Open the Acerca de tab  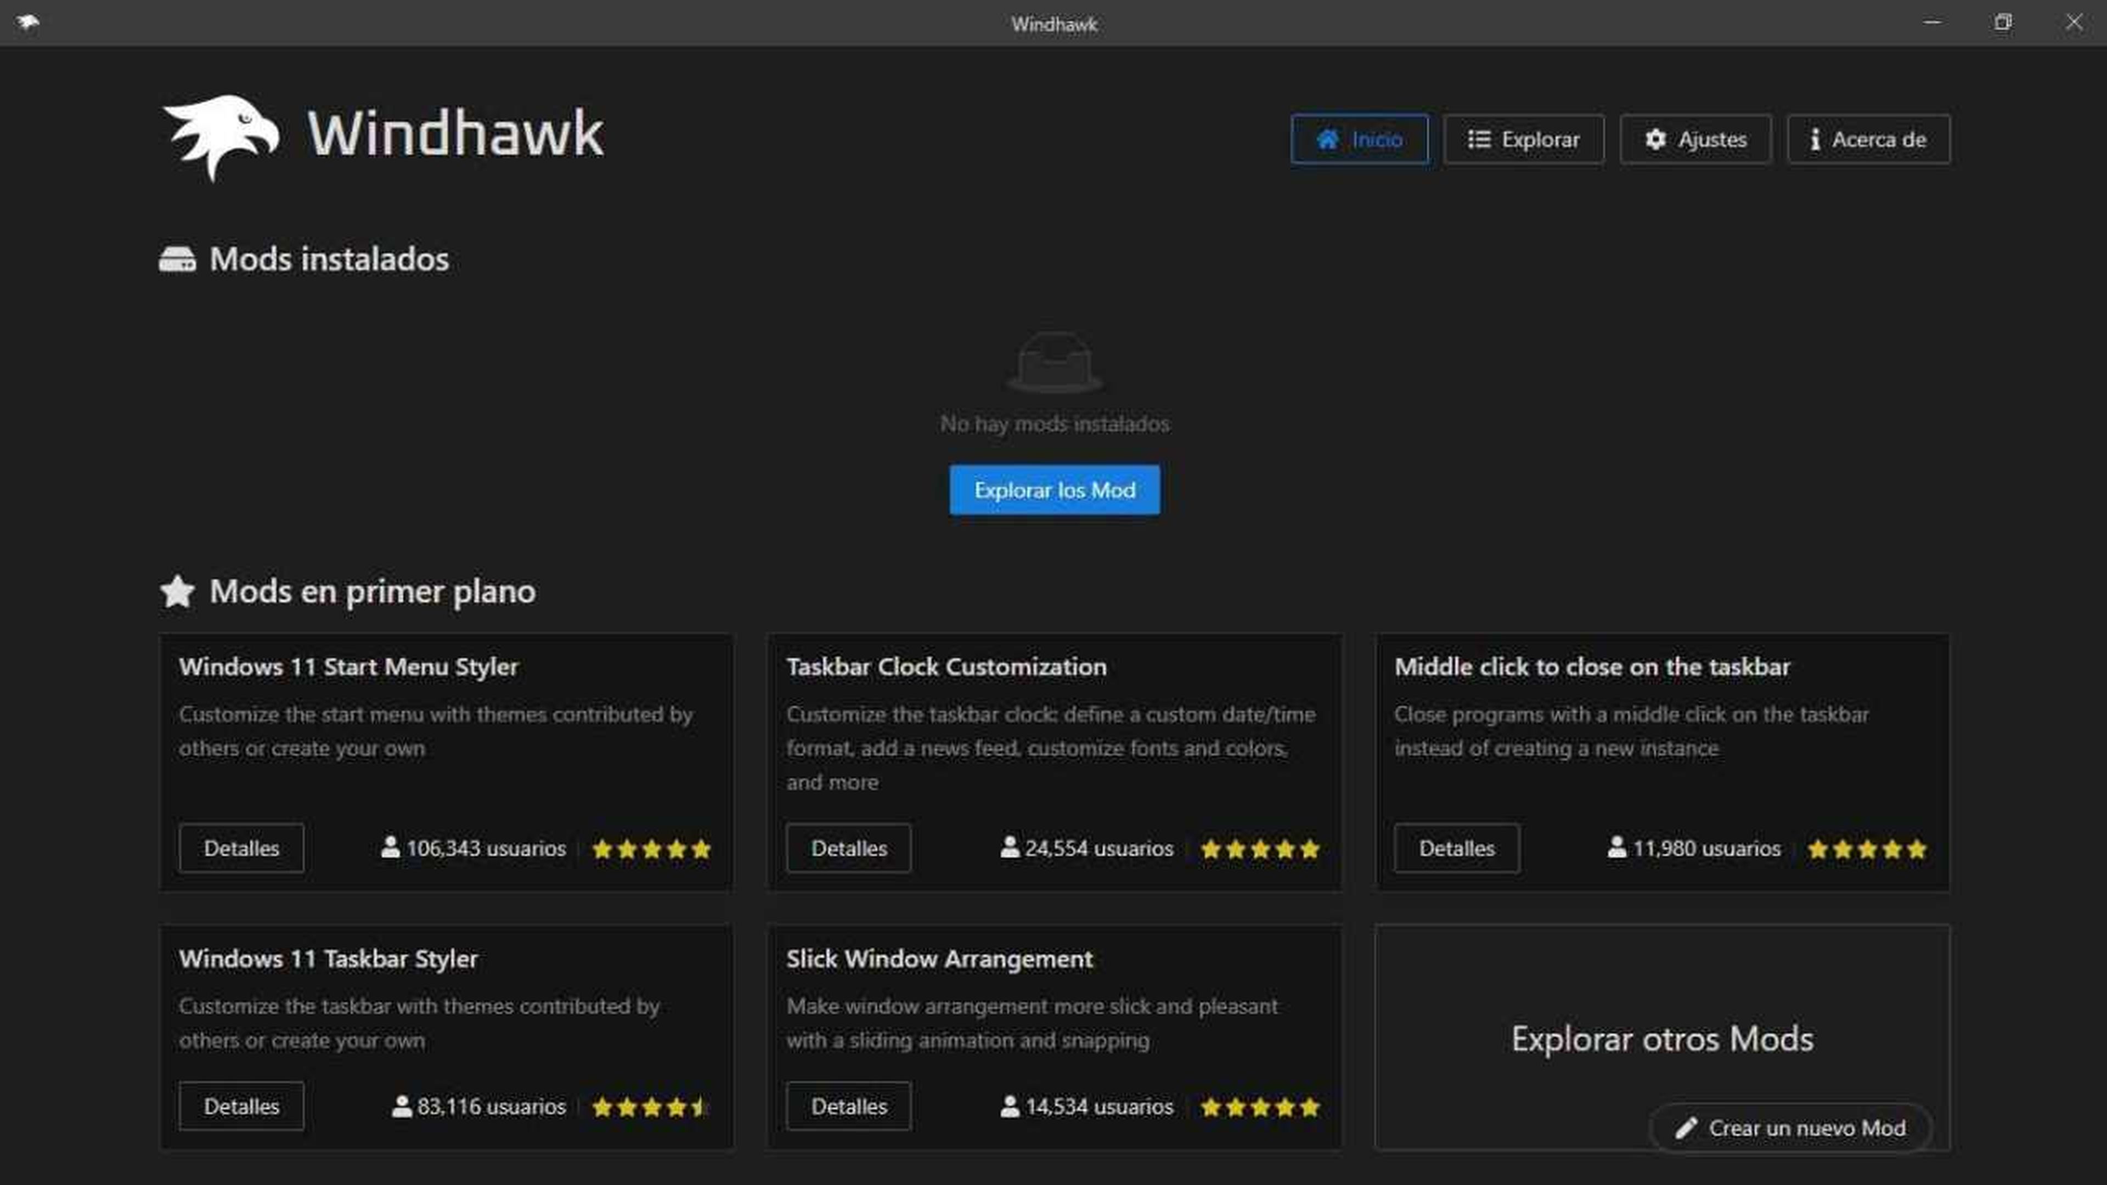click(1868, 139)
